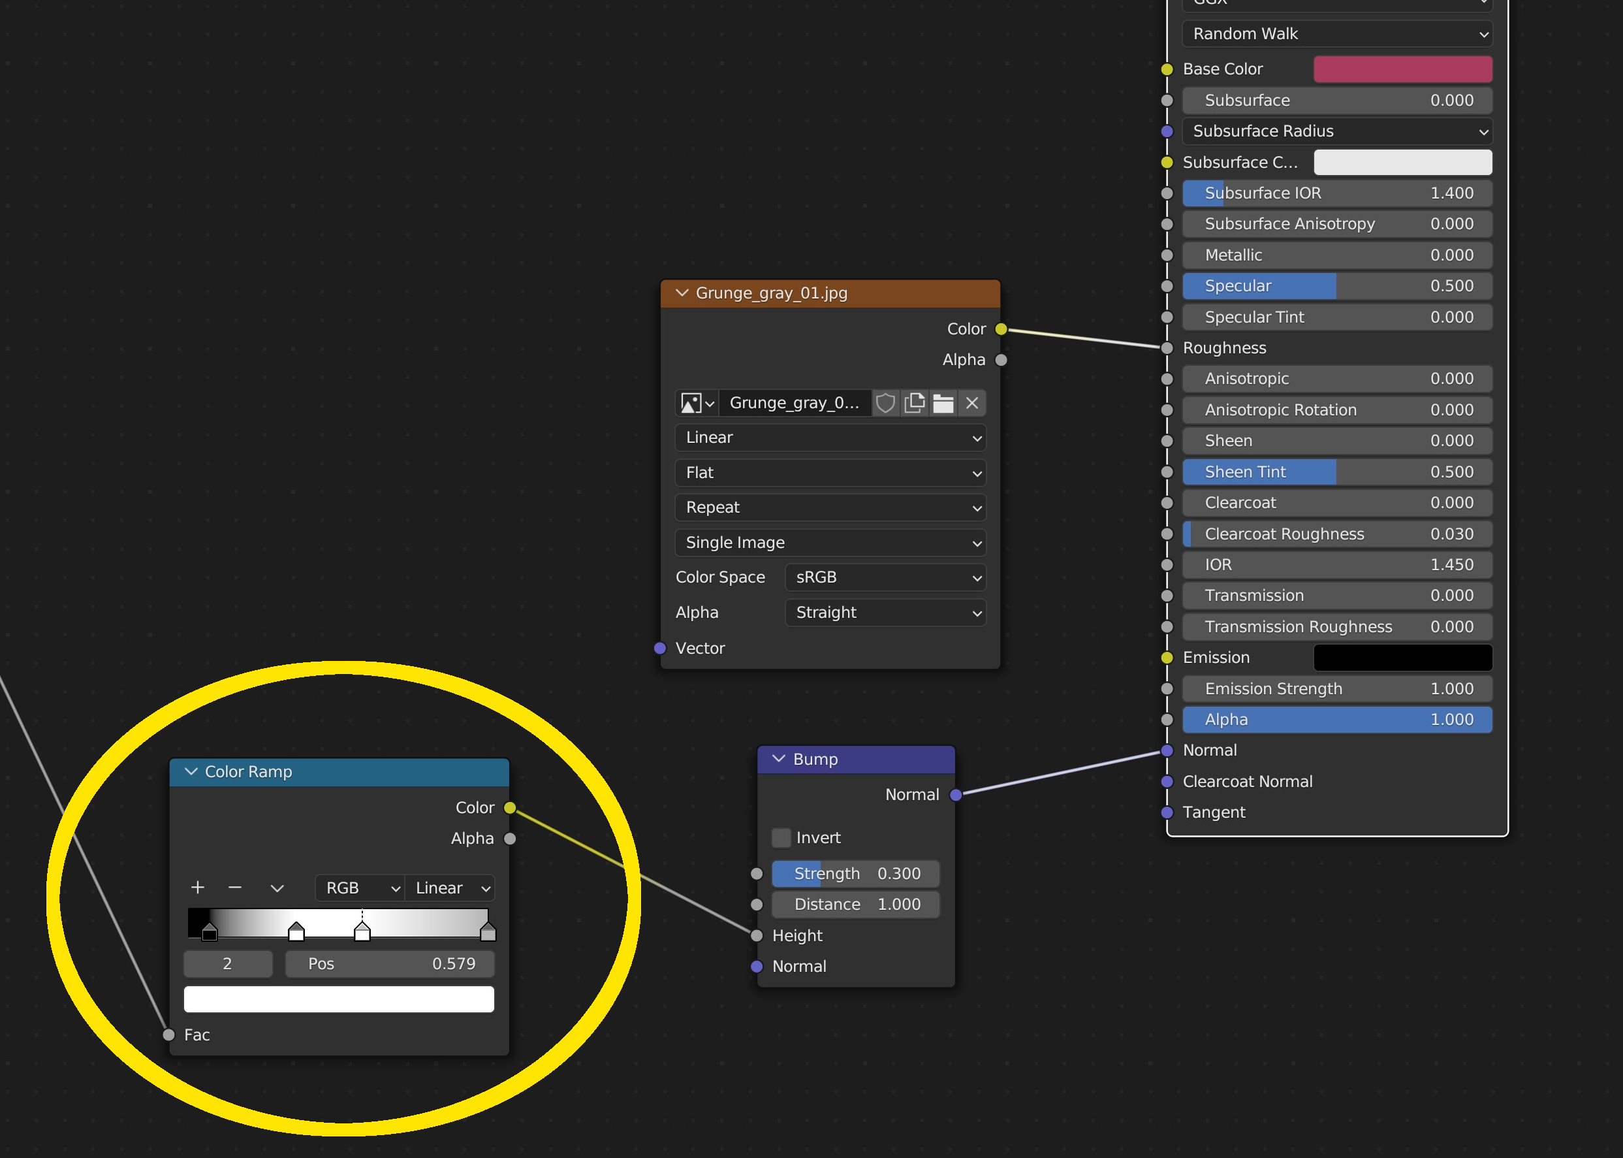Viewport: 1623px width, 1158px height.
Task: Open an image via the folder icon
Action: point(943,402)
